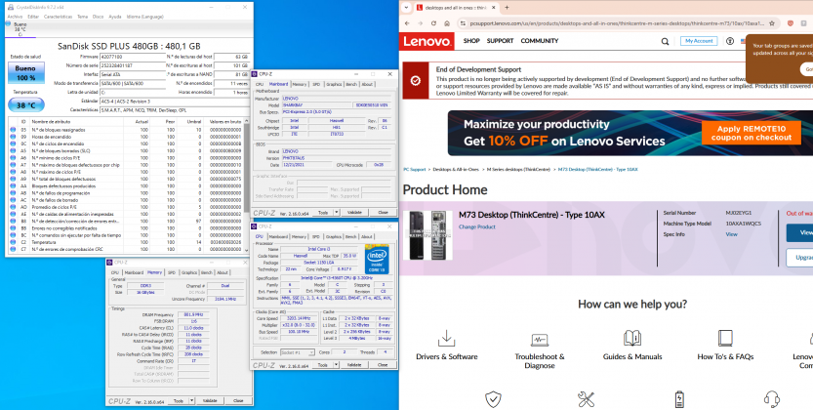Open About tab in Mainboard CPU-Z window
The height and width of the screenshot is (410, 813).
367,84
